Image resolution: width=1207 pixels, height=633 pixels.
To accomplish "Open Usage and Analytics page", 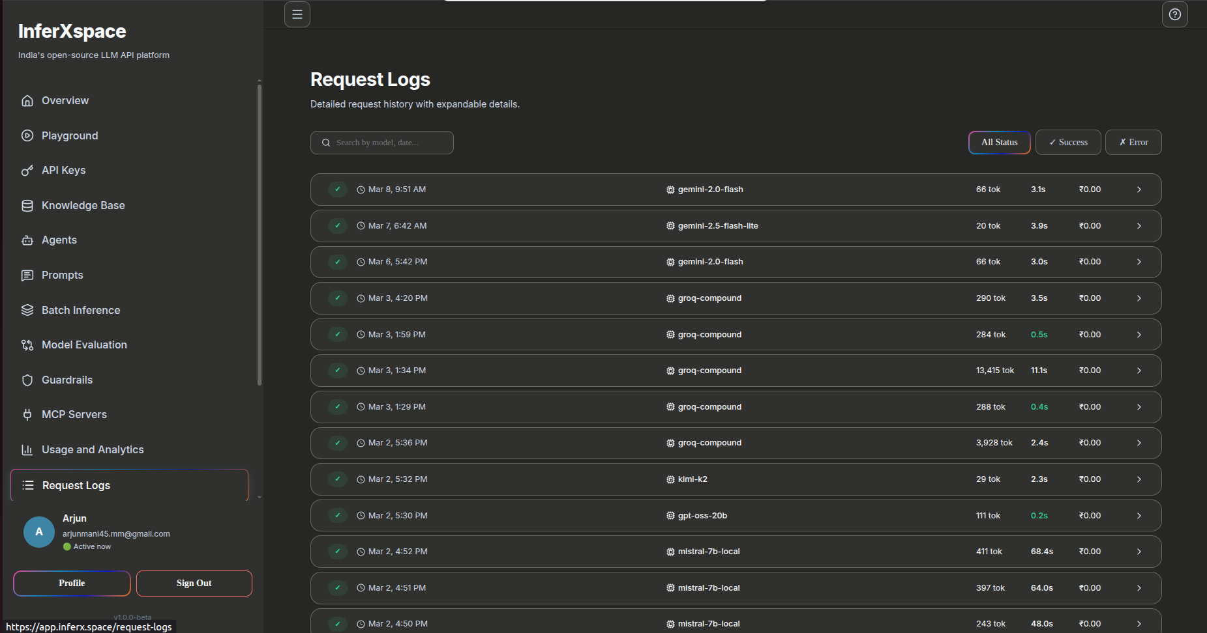I will pos(129,450).
